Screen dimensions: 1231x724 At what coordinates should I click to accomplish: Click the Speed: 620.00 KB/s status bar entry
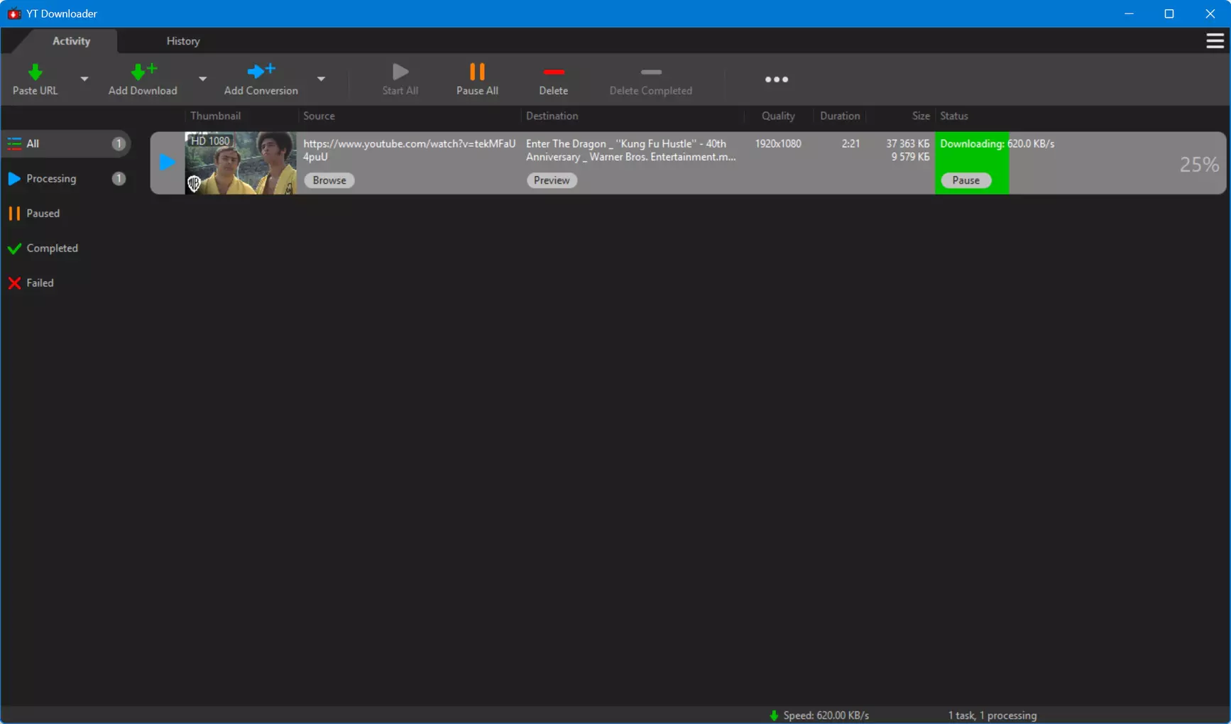[819, 715]
